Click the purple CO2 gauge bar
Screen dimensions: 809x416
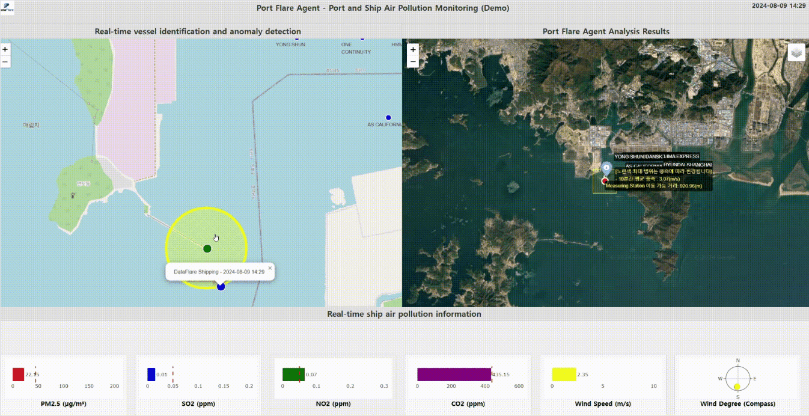(x=454, y=374)
